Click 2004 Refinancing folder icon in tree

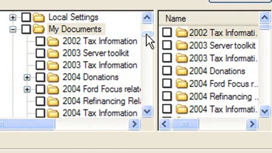pos(53,101)
